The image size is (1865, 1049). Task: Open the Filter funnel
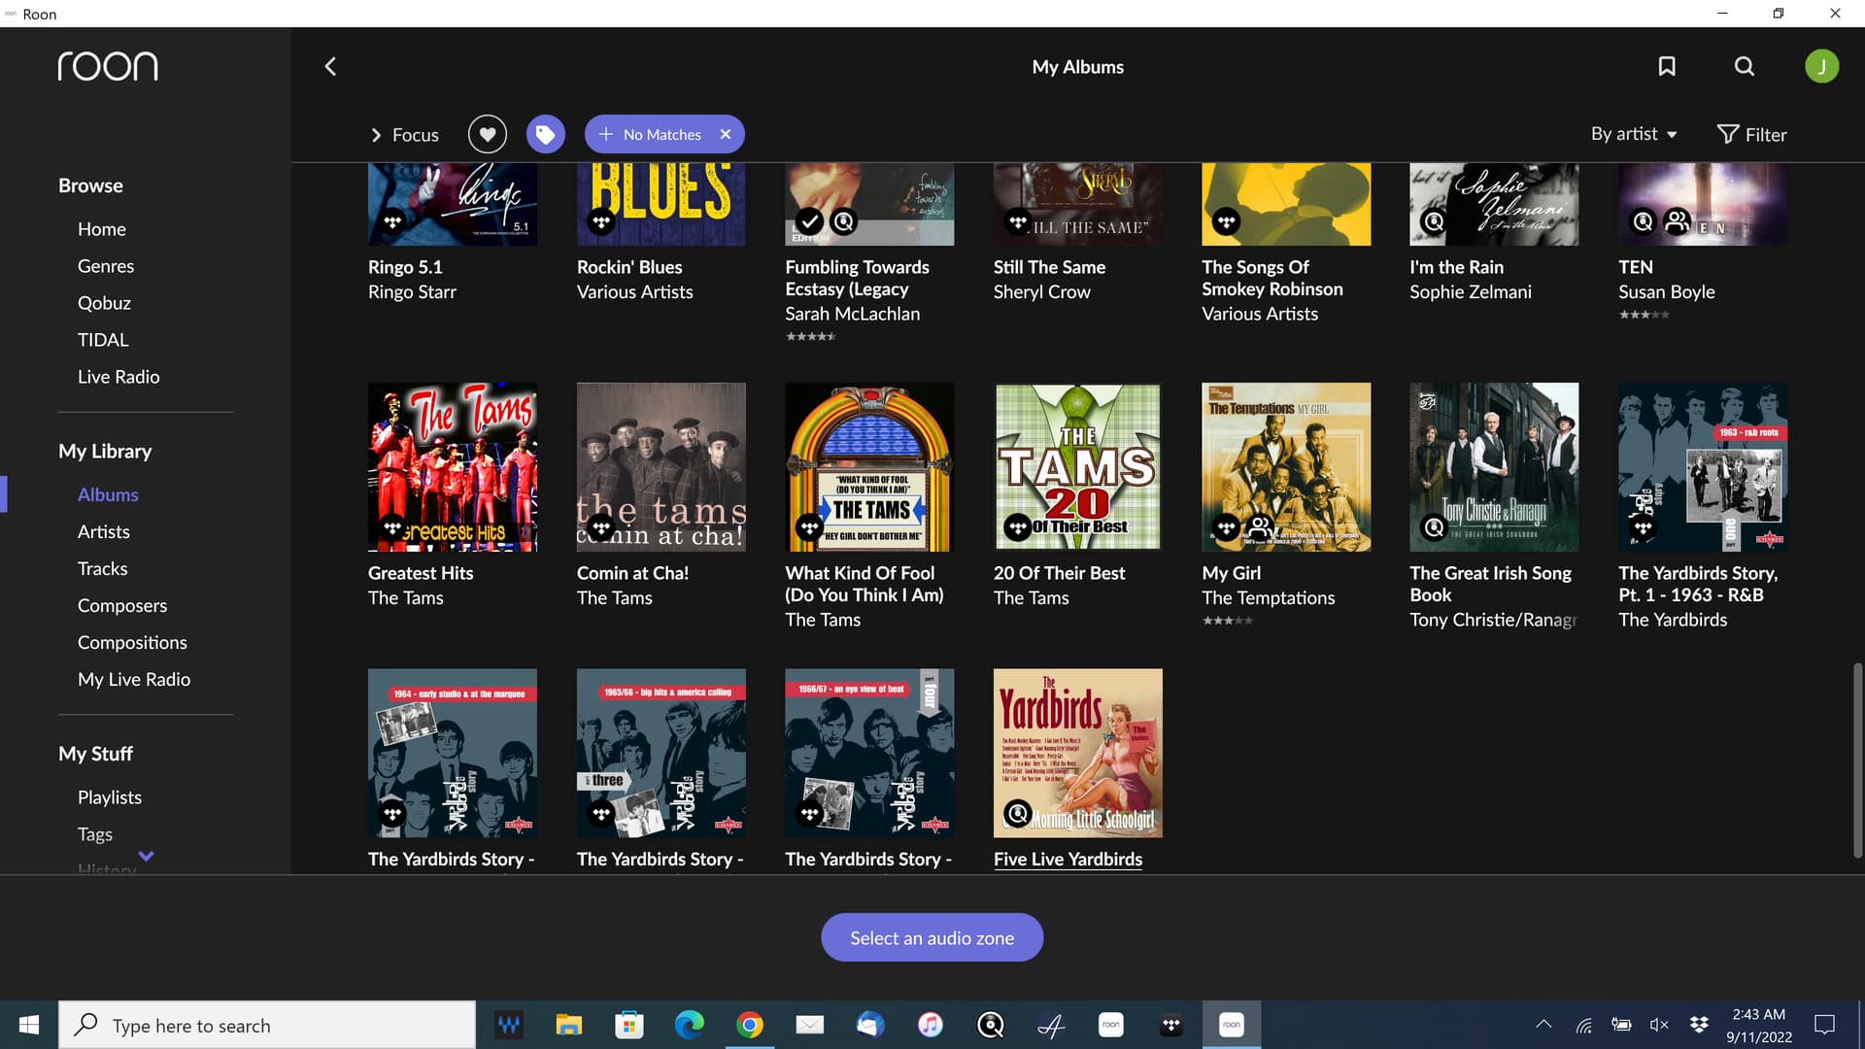(x=1751, y=134)
